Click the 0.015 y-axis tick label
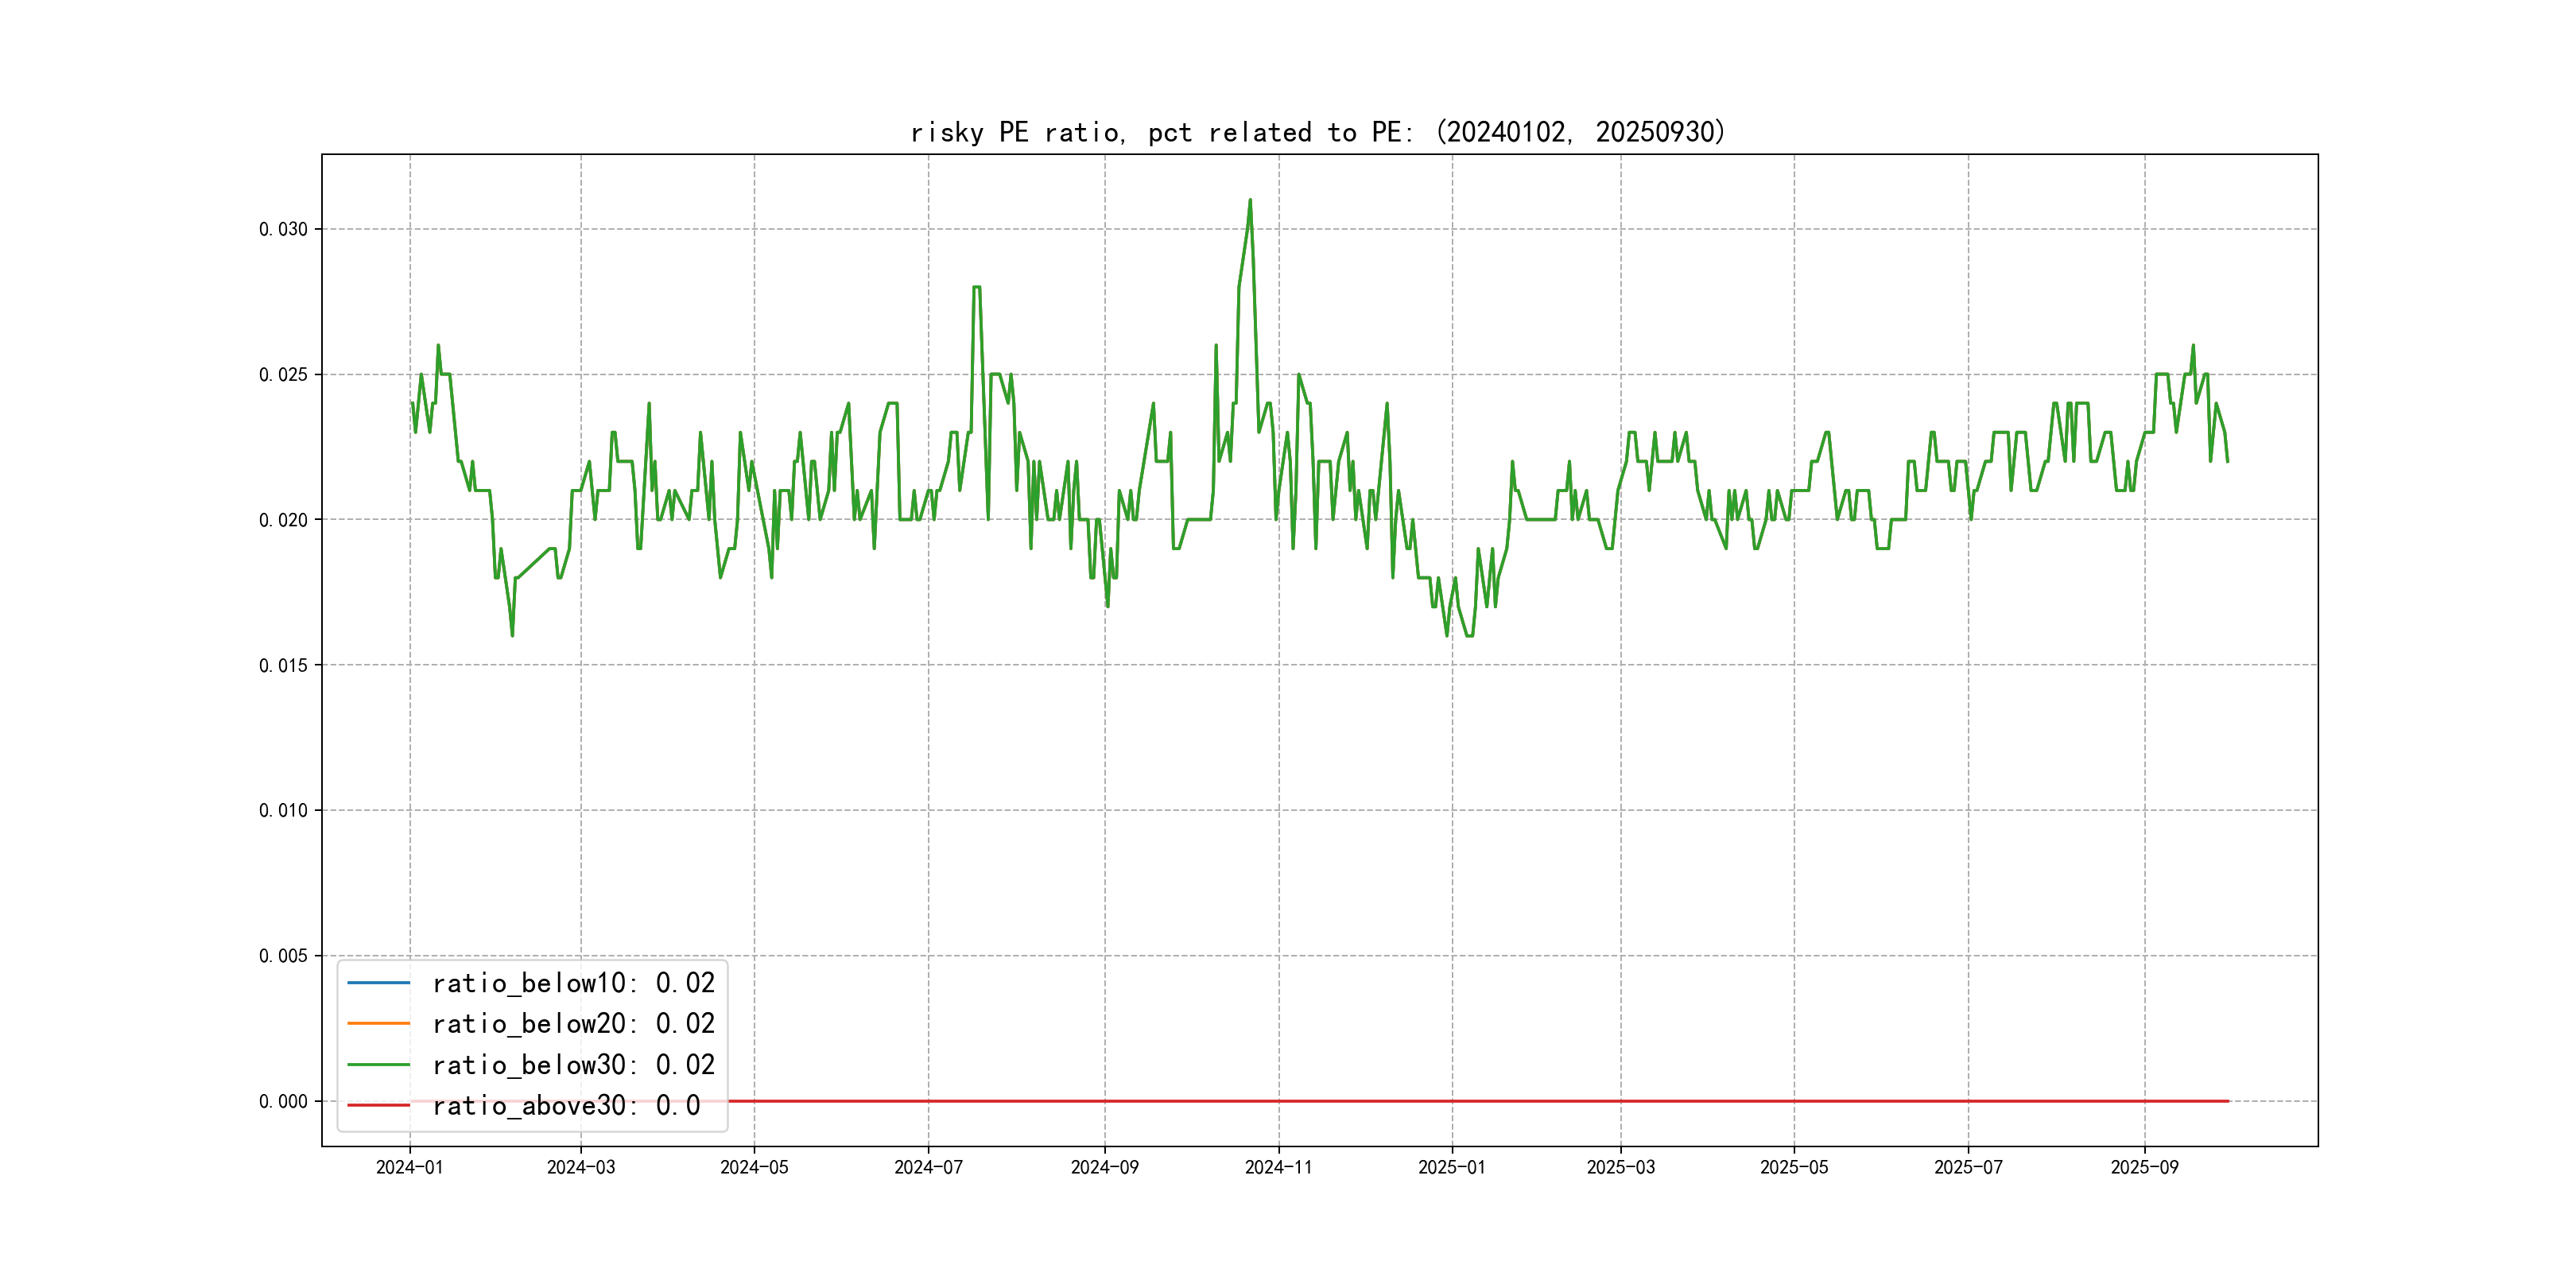Viewport: 2576px width, 1288px height. (x=283, y=665)
